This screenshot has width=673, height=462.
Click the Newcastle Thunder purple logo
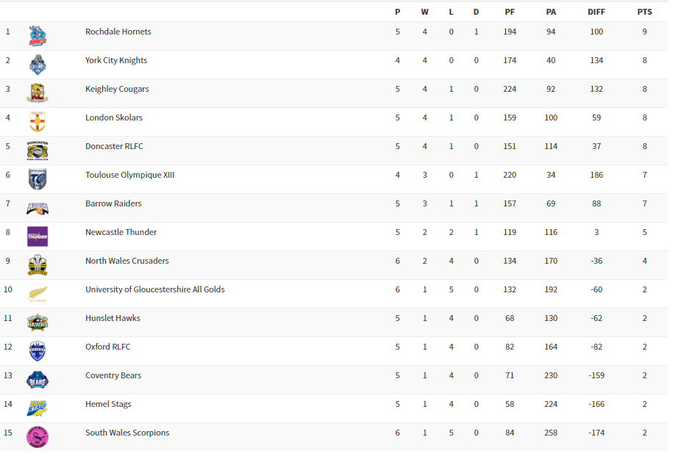coord(38,237)
